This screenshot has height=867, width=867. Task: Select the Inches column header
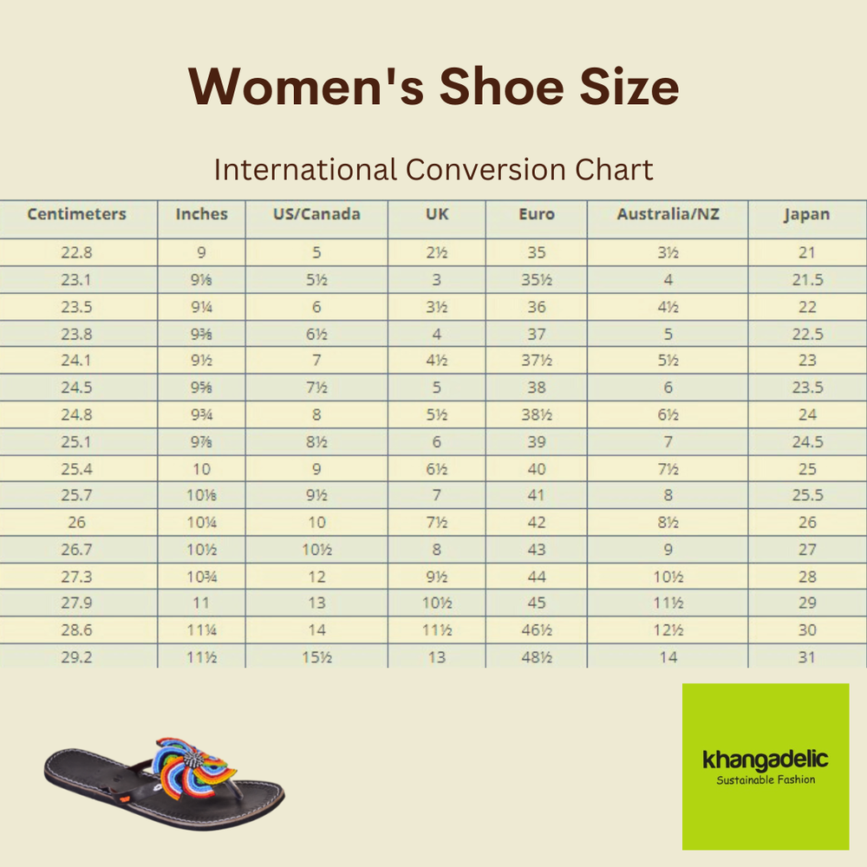201,214
